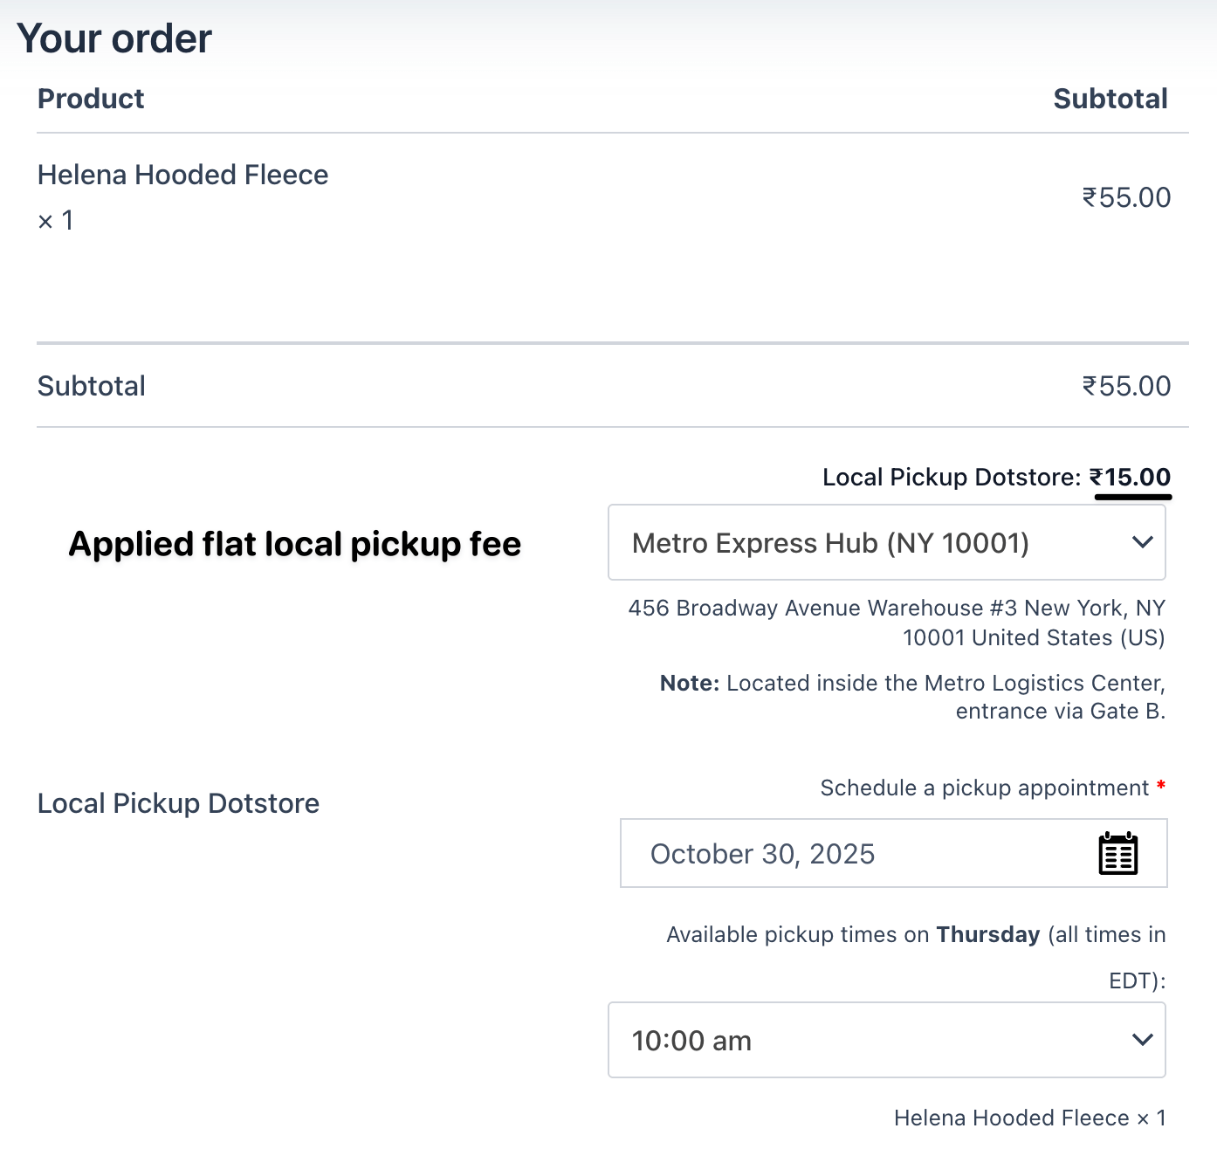Click the chevron on the pickup time dropdown

1142,1040
